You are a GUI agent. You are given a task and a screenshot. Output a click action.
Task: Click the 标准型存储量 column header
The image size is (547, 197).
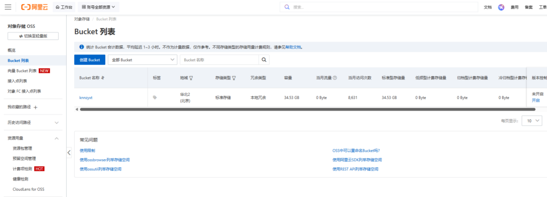pos(394,78)
